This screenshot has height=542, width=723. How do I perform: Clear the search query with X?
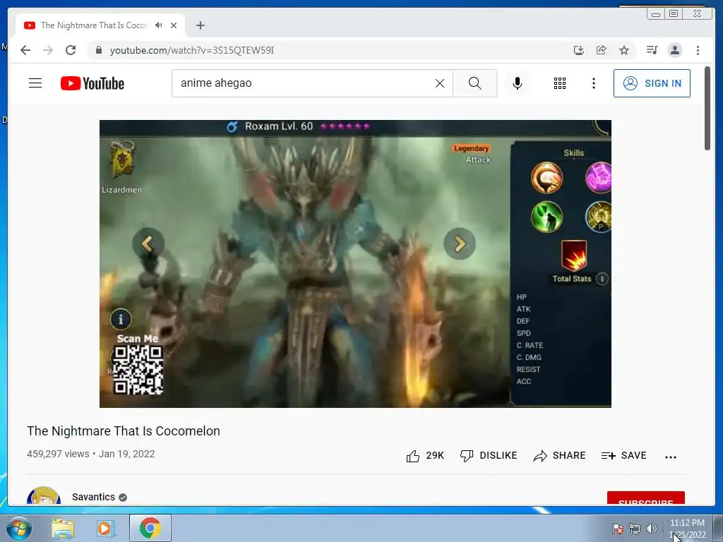[440, 83]
